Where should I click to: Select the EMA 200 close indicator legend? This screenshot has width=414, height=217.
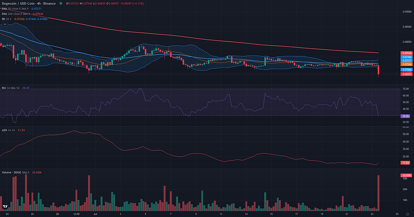pos(16,13)
